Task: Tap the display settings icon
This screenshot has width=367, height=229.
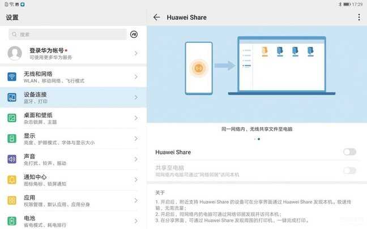Action: coord(12,139)
